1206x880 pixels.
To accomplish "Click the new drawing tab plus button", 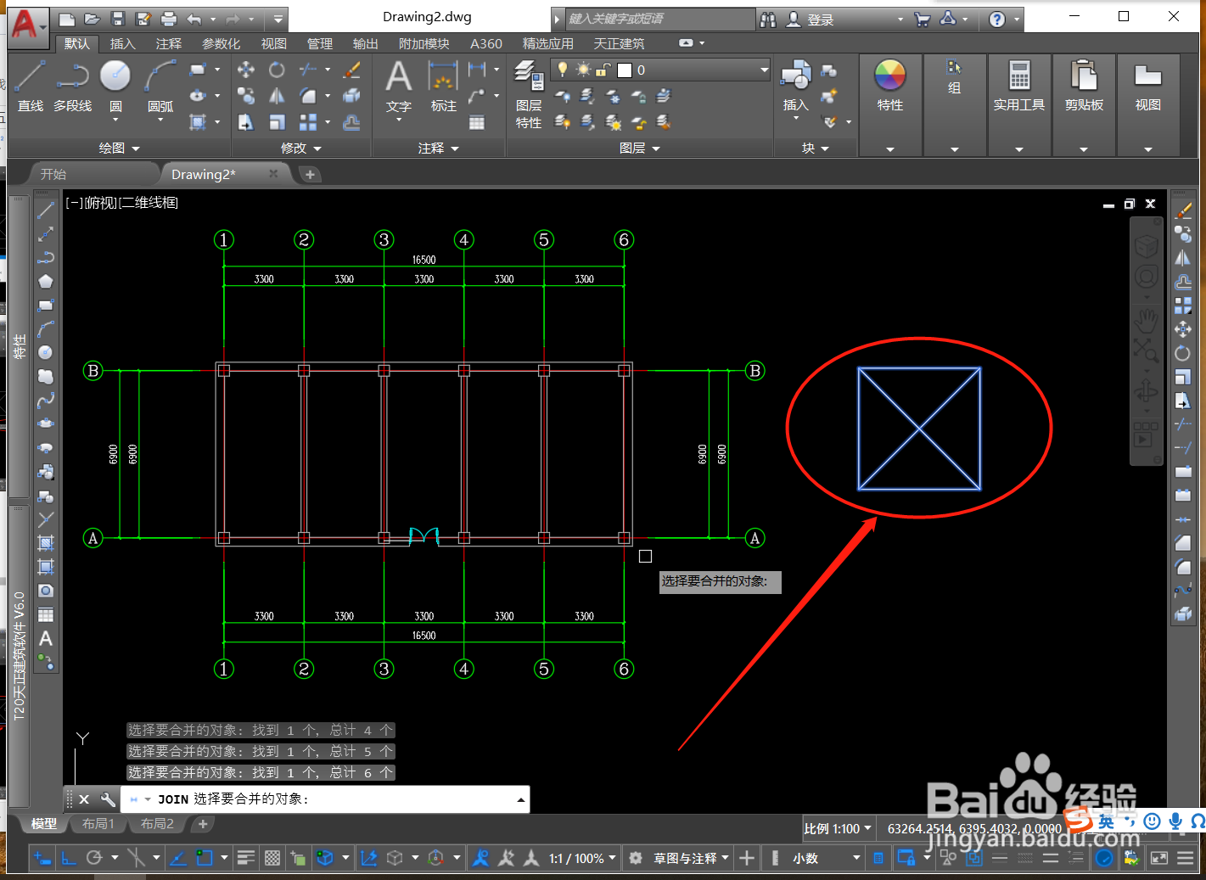I will click(x=310, y=174).
